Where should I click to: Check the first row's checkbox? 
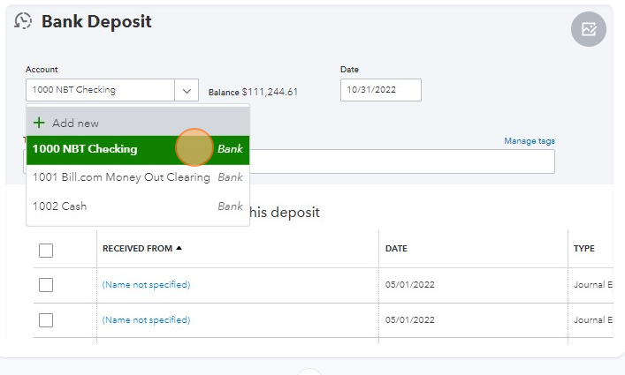pos(46,285)
